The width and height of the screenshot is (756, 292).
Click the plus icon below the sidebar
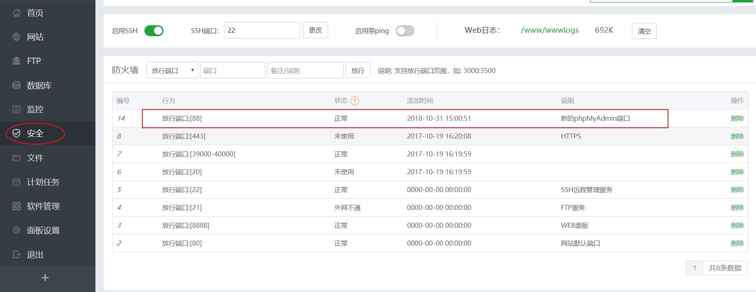pyautogui.click(x=45, y=277)
